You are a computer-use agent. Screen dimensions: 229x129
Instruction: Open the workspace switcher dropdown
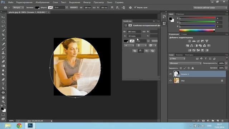click(x=210, y=8)
